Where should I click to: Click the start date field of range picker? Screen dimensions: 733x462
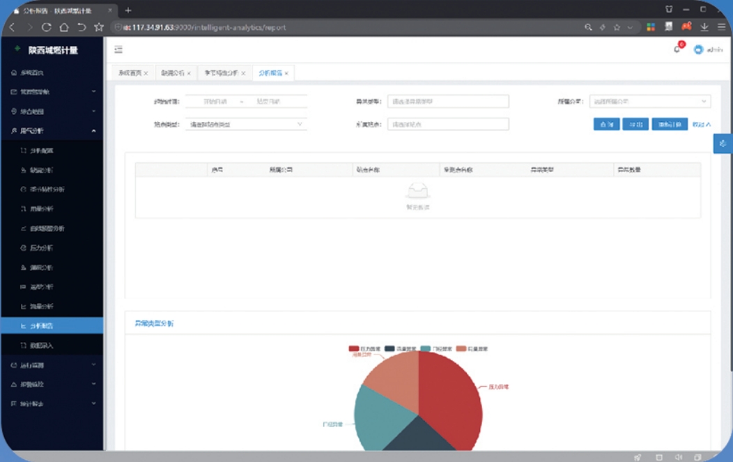pos(215,102)
